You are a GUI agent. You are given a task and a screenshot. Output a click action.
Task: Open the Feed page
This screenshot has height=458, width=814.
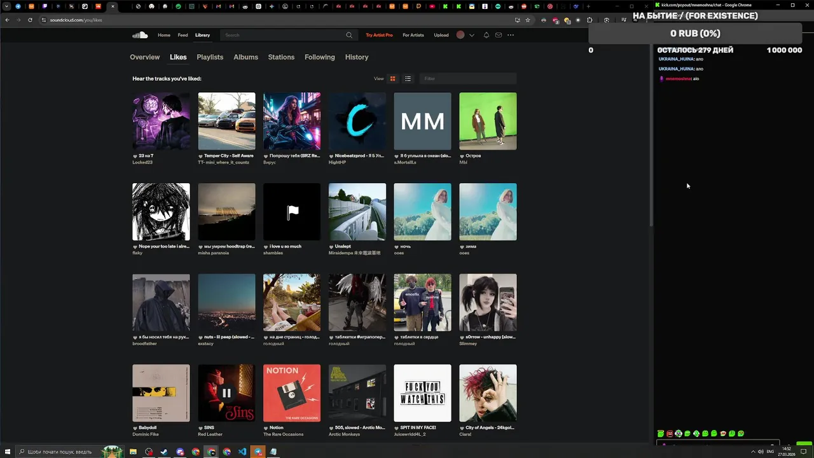coord(183,35)
